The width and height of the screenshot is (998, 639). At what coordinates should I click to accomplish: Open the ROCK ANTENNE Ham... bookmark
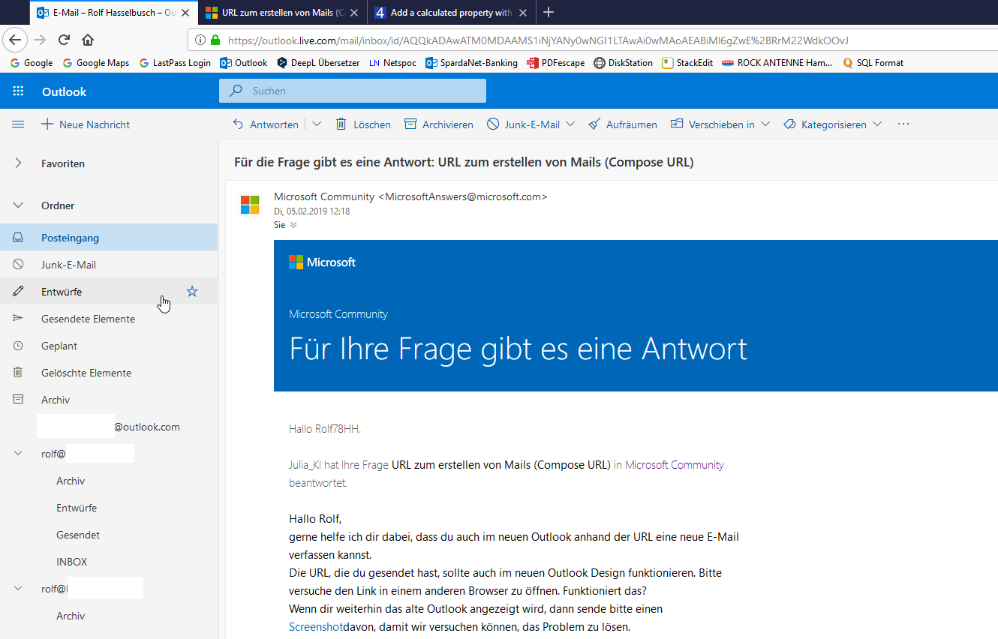(777, 63)
